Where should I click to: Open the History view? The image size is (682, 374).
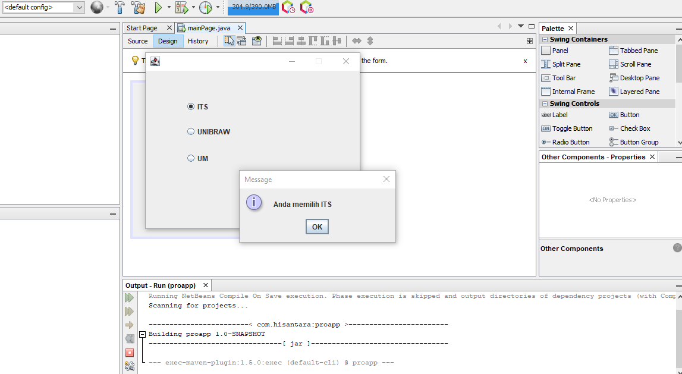point(198,41)
